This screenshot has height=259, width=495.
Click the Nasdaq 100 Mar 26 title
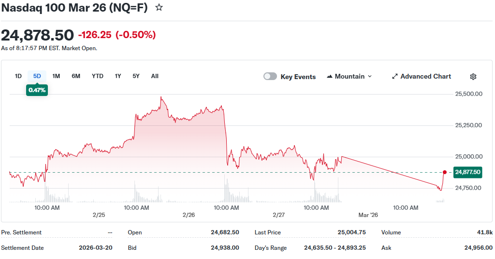[74, 8]
